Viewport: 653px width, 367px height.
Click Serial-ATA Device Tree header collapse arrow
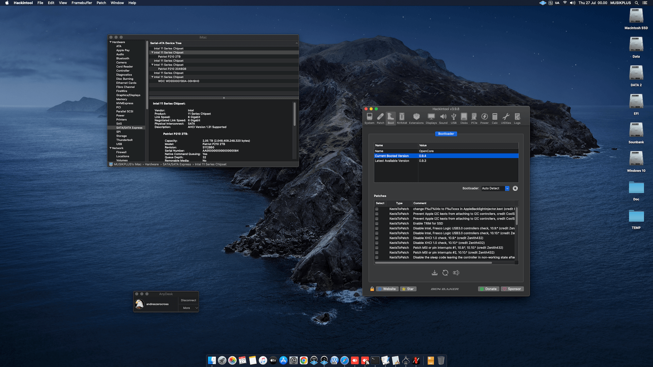pyautogui.click(x=297, y=43)
